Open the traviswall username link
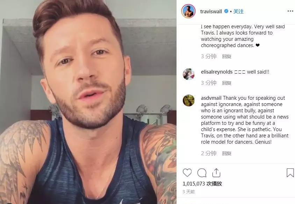This screenshot has height=204, width=295. [211, 12]
